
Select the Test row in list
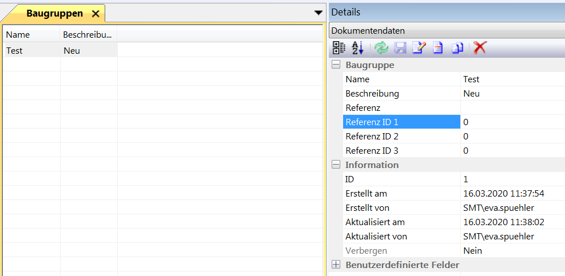point(31,50)
